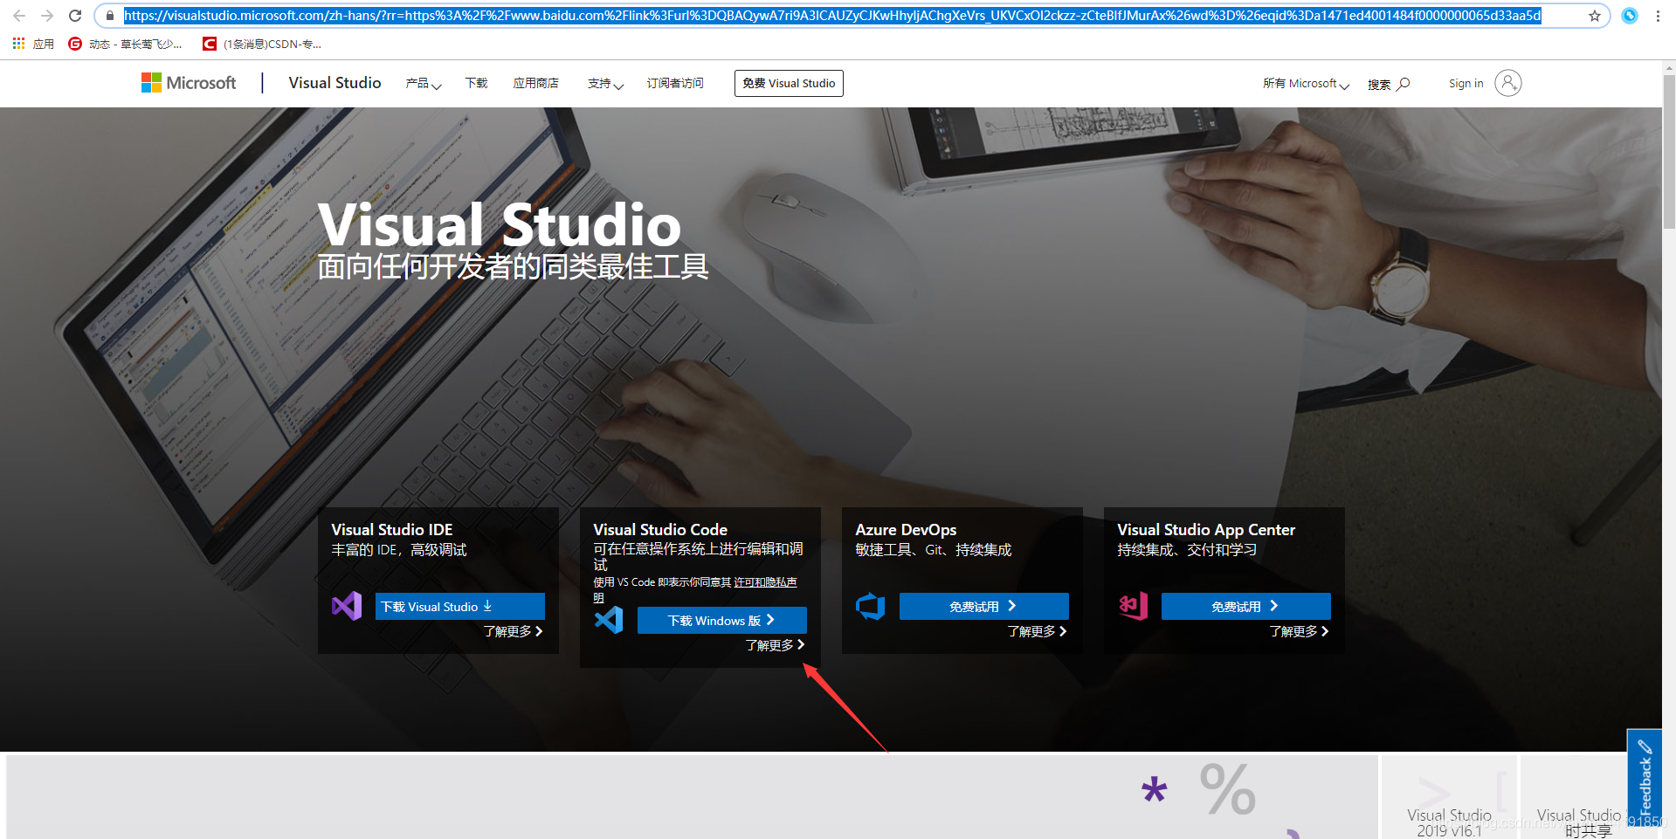The image size is (1676, 839).
Task: Click the search magnifier icon
Action: point(1403,84)
